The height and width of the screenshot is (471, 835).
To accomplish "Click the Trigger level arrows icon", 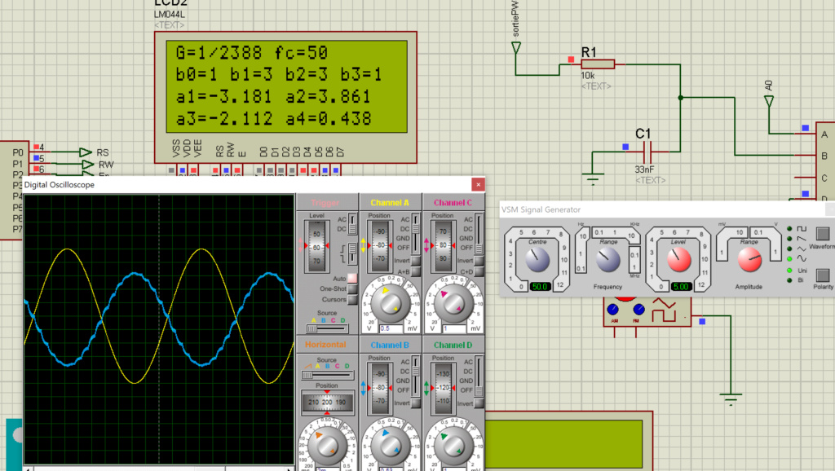I will point(302,245).
